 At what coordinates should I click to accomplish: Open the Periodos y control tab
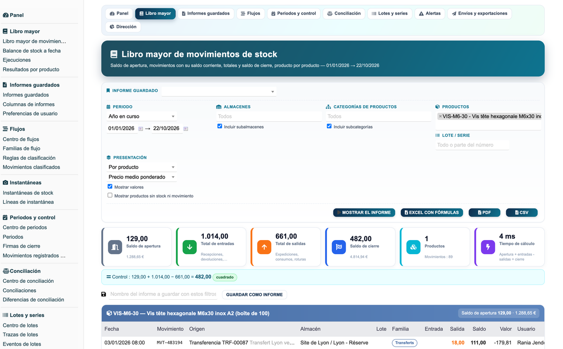[294, 14]
